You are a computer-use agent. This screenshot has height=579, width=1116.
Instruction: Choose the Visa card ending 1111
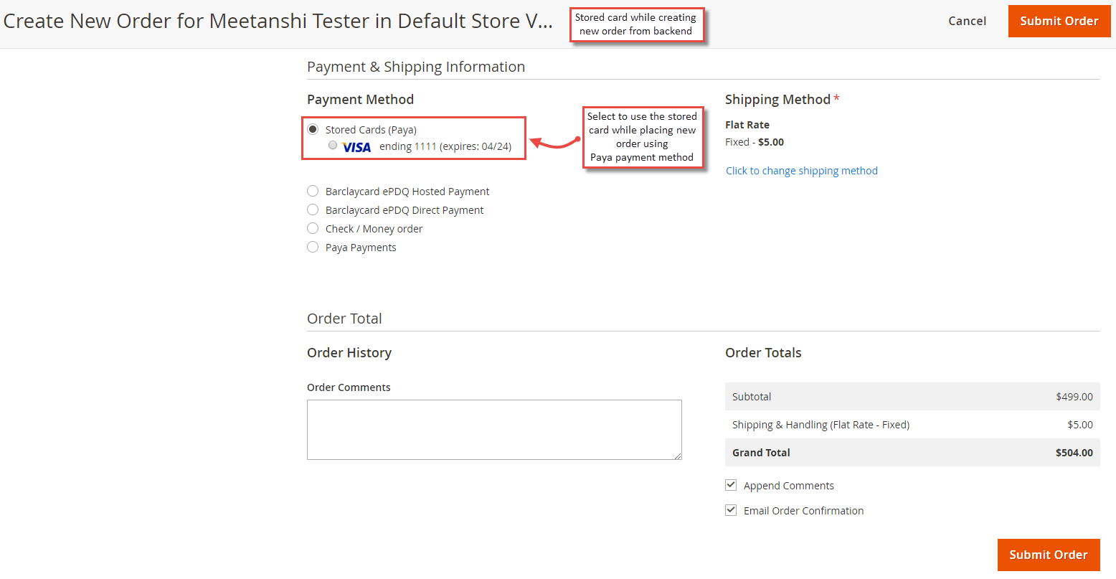click(x=333, y=145)
